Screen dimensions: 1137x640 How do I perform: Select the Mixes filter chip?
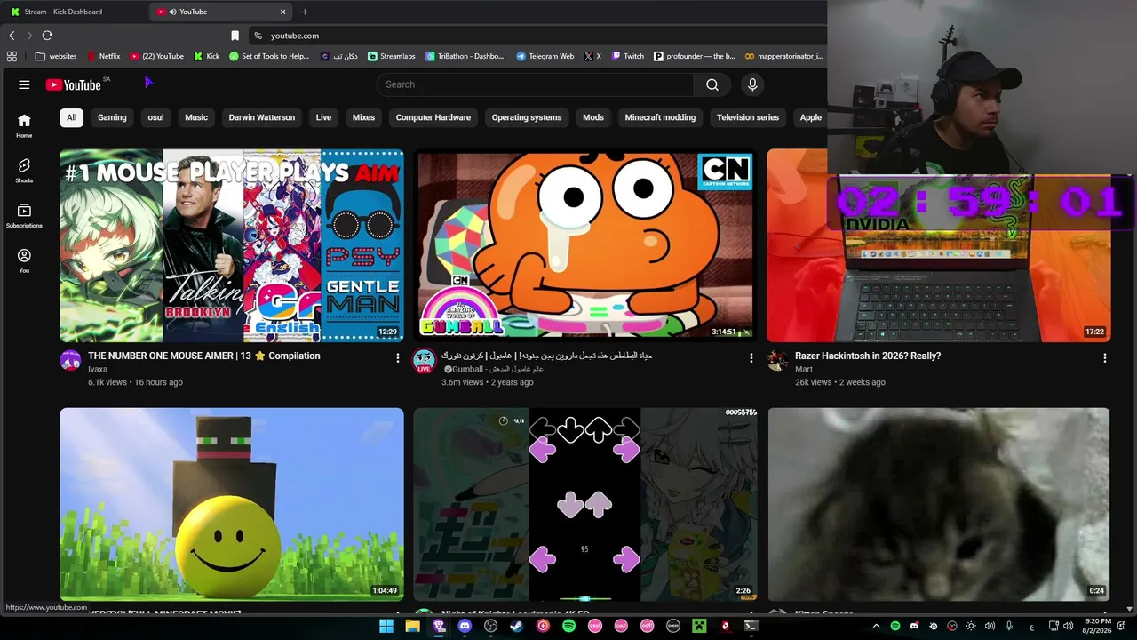pyautogui.click(x=363, y=117)
